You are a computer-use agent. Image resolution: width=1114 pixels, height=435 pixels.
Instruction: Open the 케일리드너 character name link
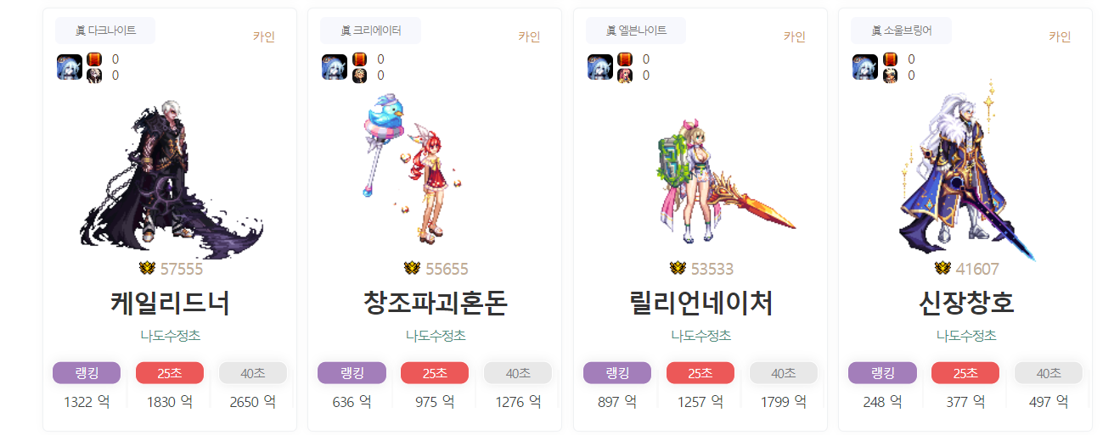tap(170, 303)
